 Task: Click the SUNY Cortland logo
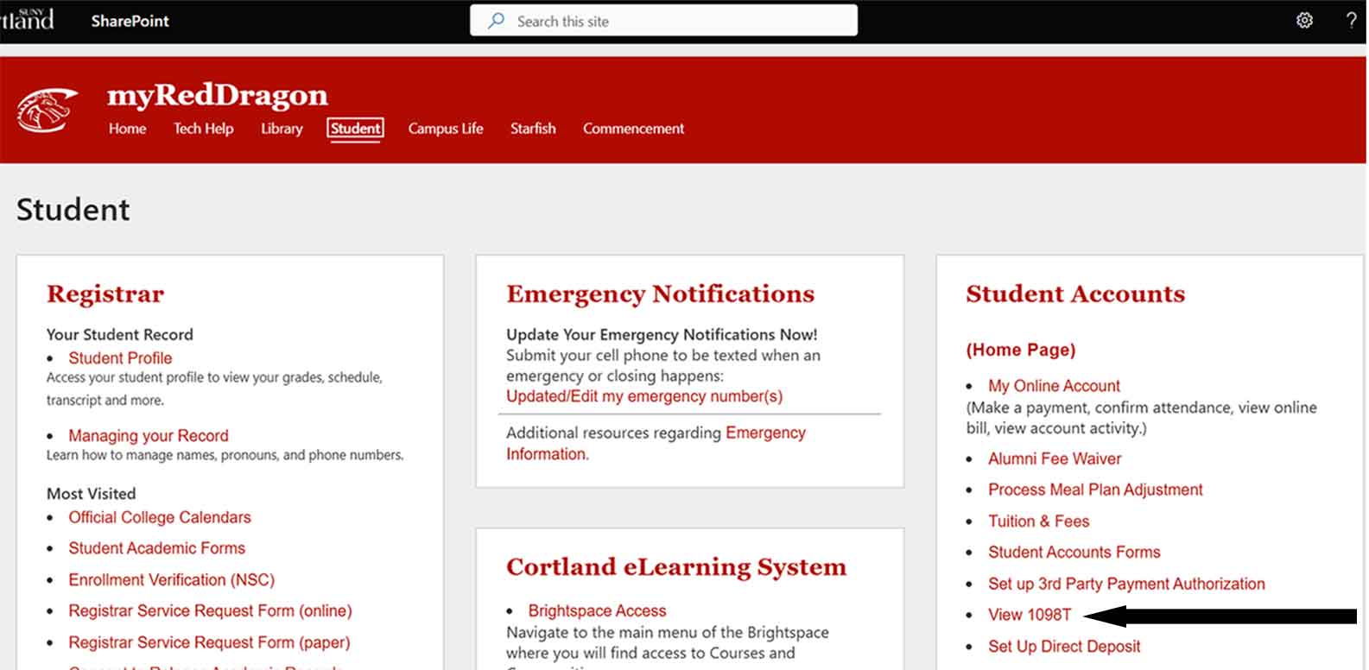pos(27,19)
